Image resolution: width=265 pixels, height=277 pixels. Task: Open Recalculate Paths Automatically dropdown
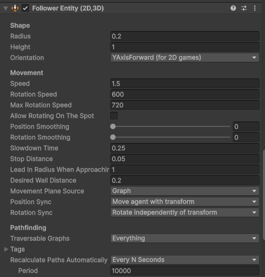click(x=185, y=260)
